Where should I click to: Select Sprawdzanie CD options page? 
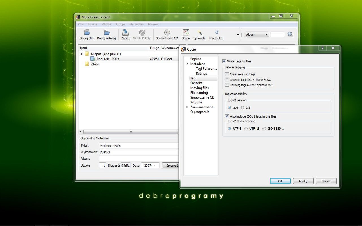coord(202,97)
